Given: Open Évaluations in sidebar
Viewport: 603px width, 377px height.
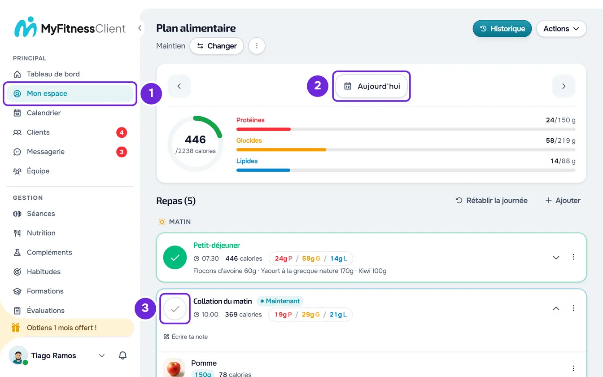Looking at the screenshot, I should click(70, 310).
